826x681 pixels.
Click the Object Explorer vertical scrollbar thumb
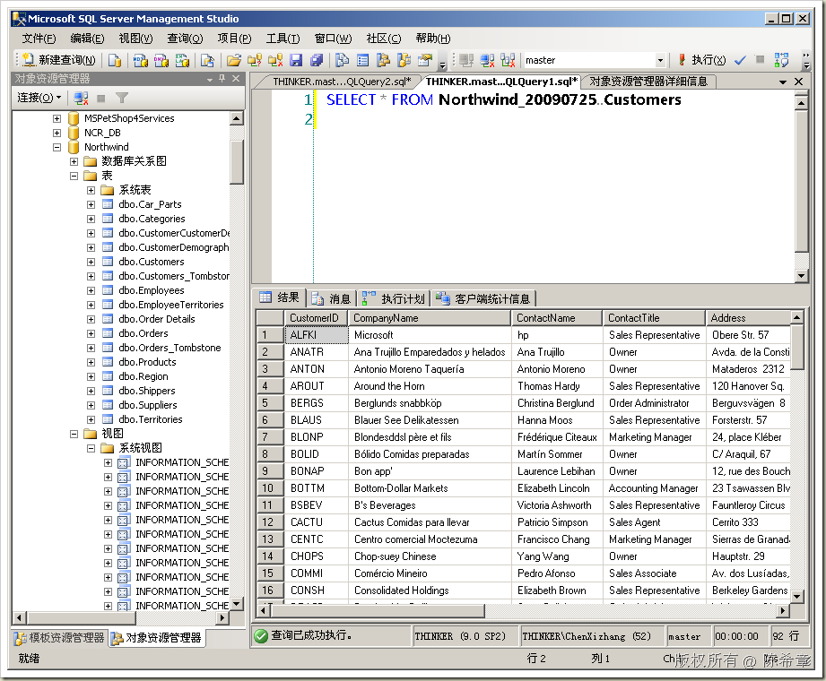click(x=237, y=162)
